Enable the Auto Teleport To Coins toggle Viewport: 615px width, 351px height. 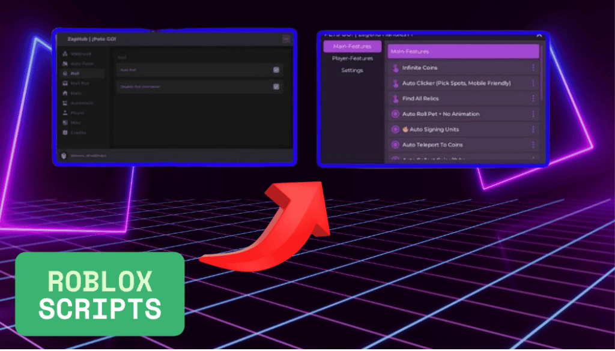[x=464, y=145]
